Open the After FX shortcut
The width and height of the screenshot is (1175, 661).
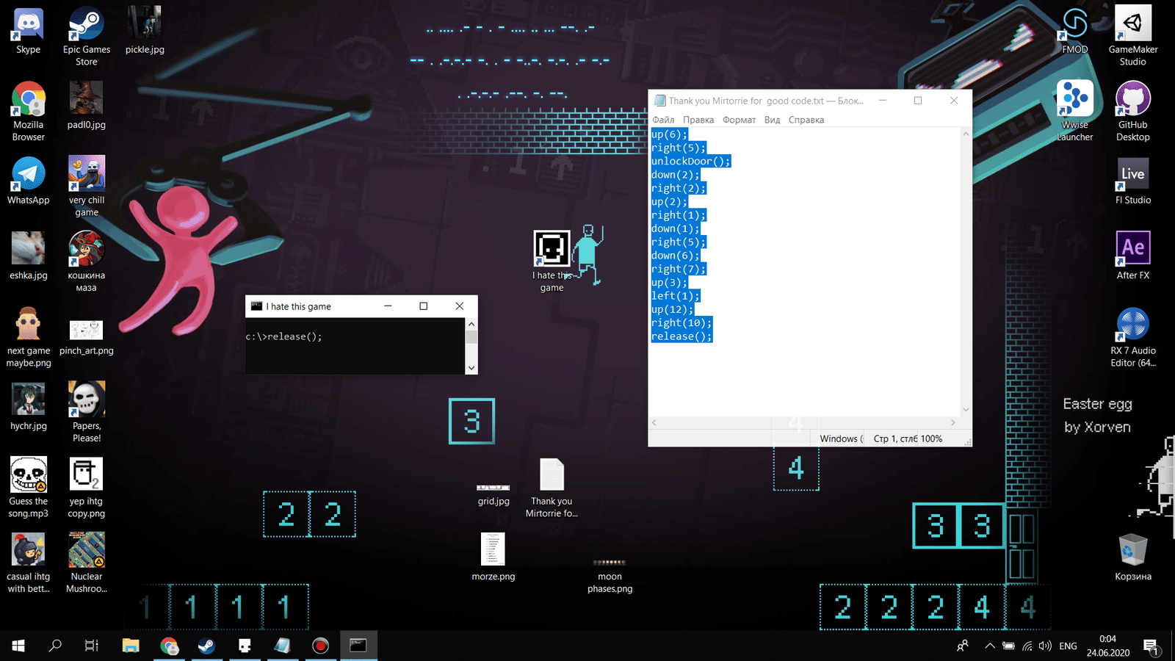[1133, 256]
